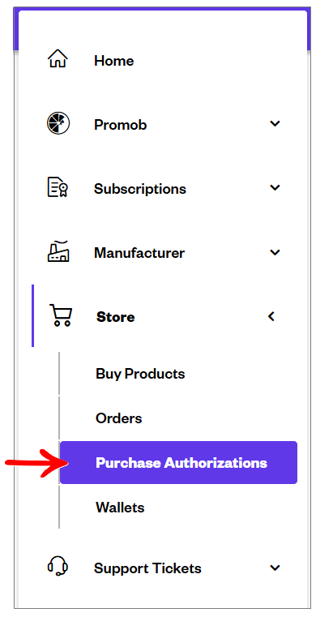The height and width of the screenshot is (617, 316).
Task: Open the Orders submenu entry
Action: pyautogui.click(x=118, y=418)
